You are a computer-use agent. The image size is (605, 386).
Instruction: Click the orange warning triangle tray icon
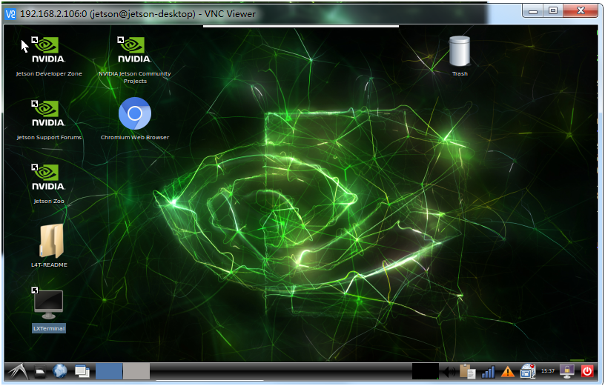[x=508, y=371]
